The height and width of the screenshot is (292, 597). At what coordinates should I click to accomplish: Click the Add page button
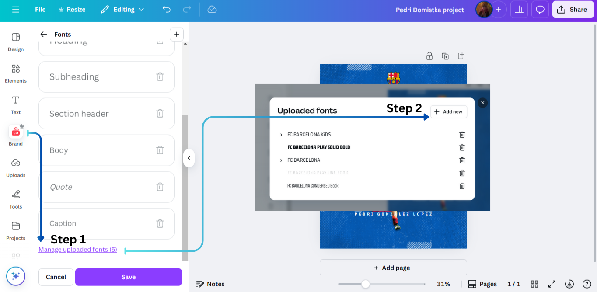393,268
